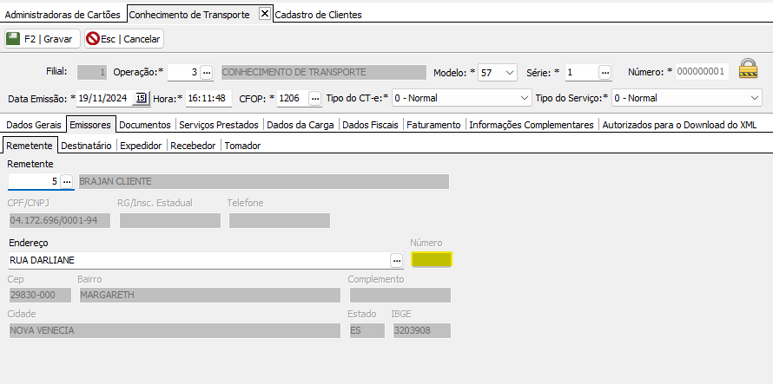Click the Endereço lookup ellipsis button
The width and height of the screenshot is (773, 384).
click(396, 260)
